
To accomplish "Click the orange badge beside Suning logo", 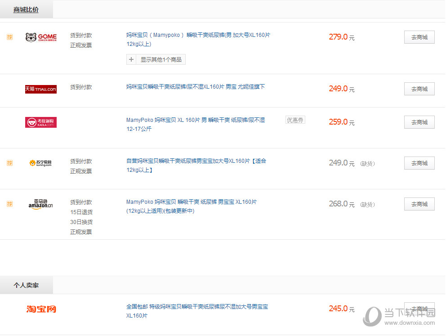I will (x=9, y=163).
